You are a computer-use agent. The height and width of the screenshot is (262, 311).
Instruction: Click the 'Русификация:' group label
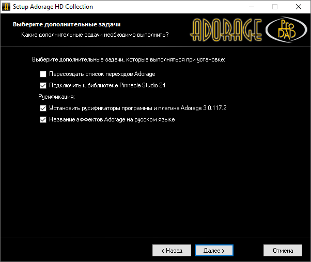[x=56, y=97]
